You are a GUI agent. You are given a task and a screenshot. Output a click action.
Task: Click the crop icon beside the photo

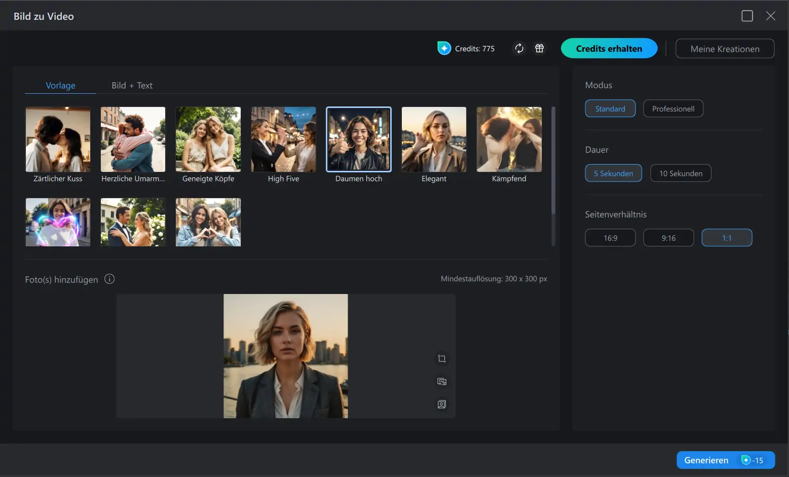click(442, 358)
